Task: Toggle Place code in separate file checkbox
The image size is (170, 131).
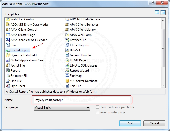Action: [x=97, y=107]
